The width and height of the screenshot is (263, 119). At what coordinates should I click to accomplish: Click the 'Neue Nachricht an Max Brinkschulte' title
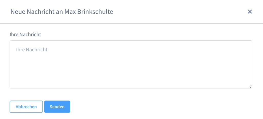tap(62, 12)
